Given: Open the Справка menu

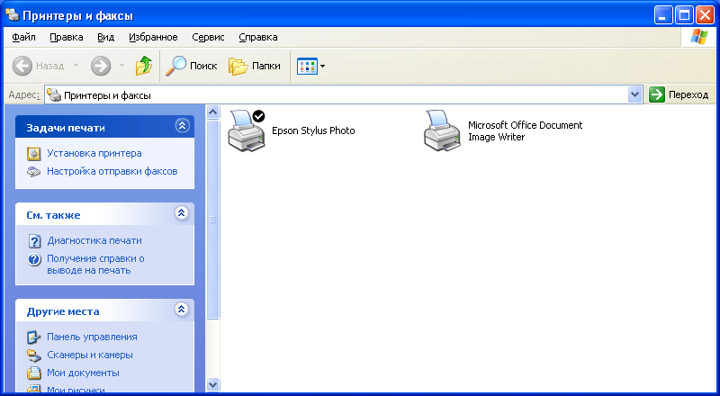Looking at the screenshot, I should point(258,37).
